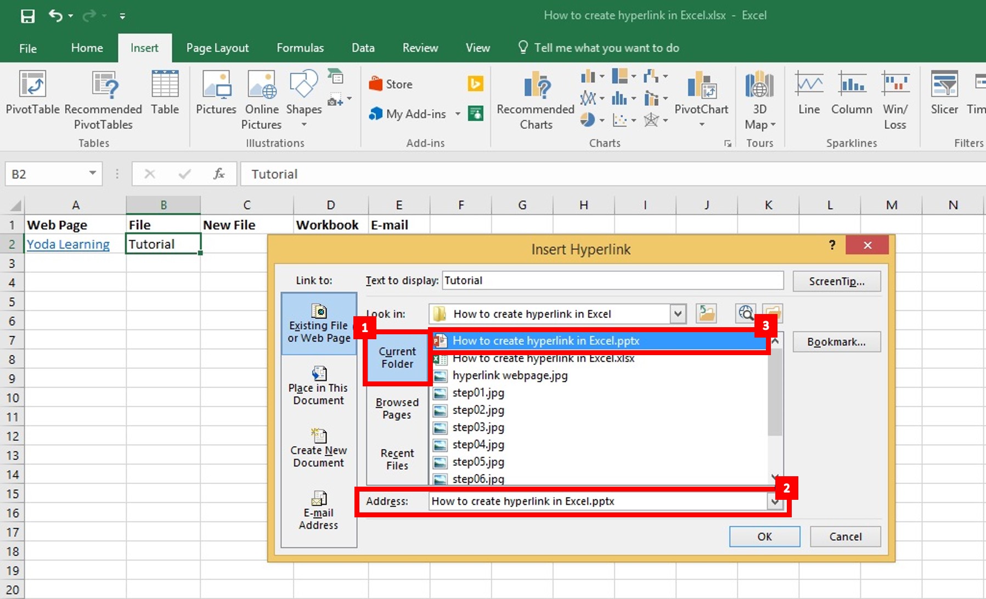Screen dimensions: 986x599
Task: Click the Pictures icon in Illustrations
Action: pyautogui.click(x=216, y=92)
